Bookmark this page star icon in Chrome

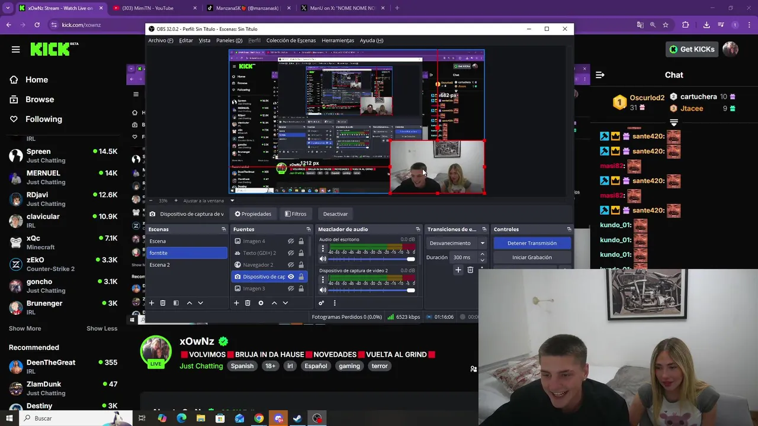[x=666, y=25]
